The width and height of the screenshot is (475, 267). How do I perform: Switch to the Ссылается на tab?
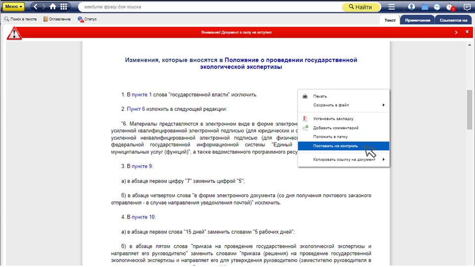453,20
